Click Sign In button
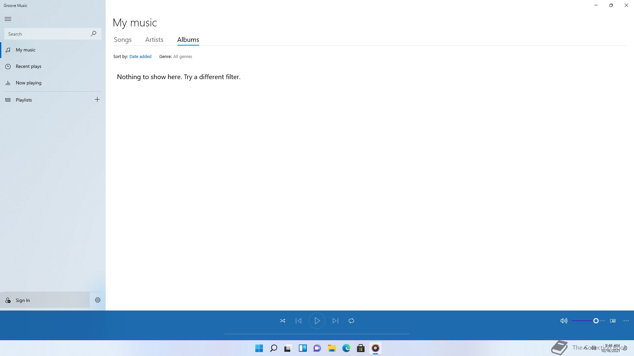 click(45, 300)
